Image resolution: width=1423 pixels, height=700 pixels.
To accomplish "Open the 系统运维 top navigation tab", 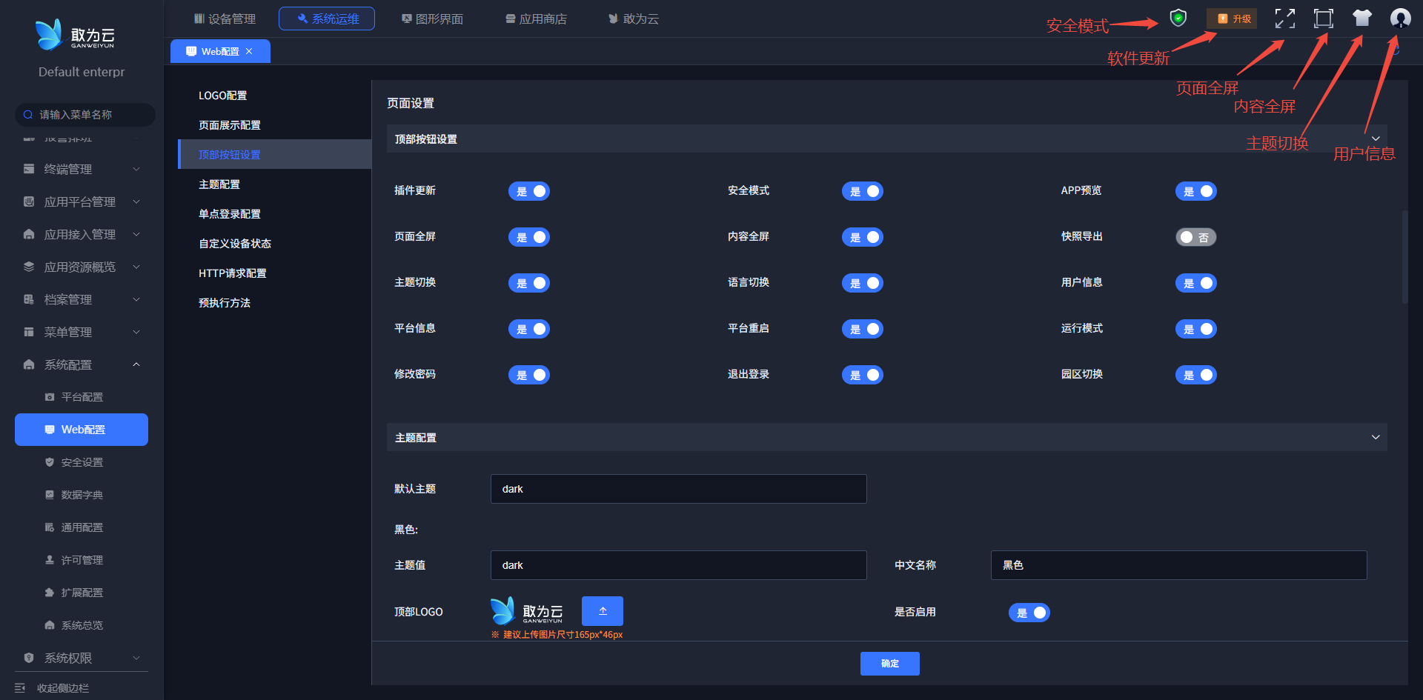I will (327, 19).
